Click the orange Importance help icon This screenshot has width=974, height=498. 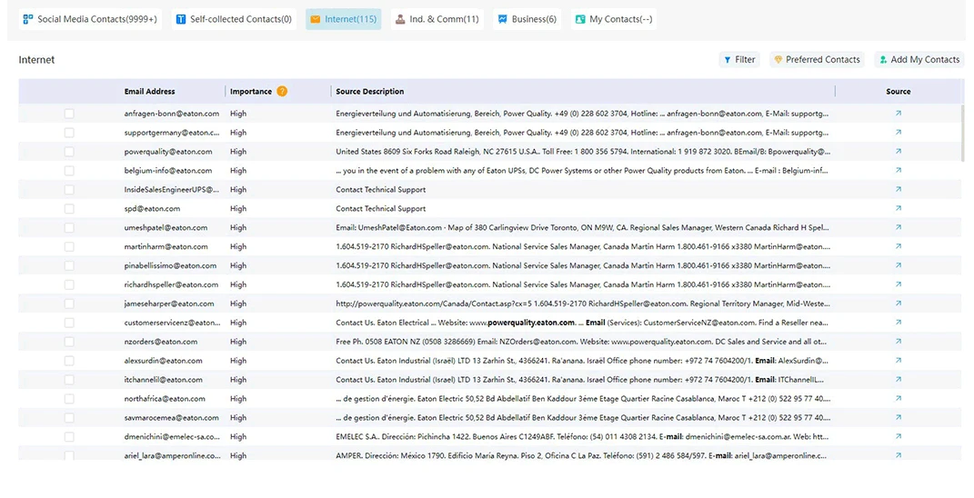point(282,91)
